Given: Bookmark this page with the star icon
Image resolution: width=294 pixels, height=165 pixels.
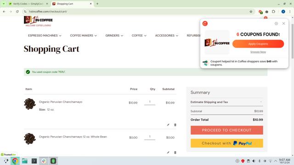Looking at the screenshot, I should click(251, 11).
